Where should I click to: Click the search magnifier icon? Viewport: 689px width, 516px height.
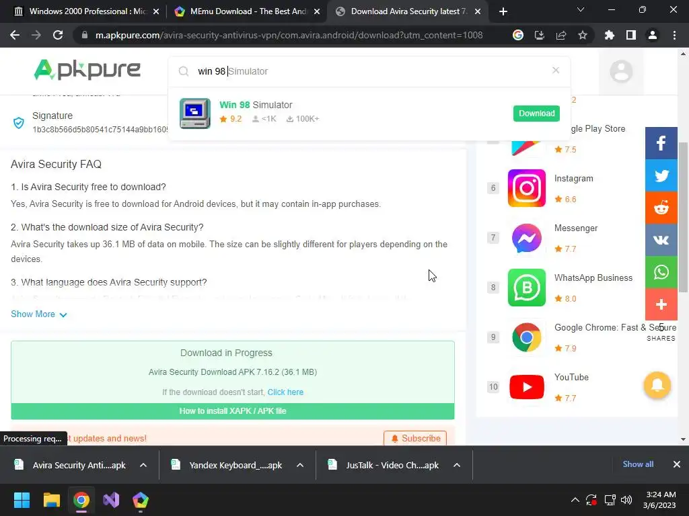pyautogui.click(x=184, y=71)
